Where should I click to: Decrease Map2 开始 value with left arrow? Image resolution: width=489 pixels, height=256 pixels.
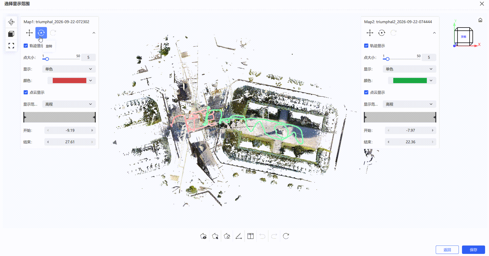389,130
